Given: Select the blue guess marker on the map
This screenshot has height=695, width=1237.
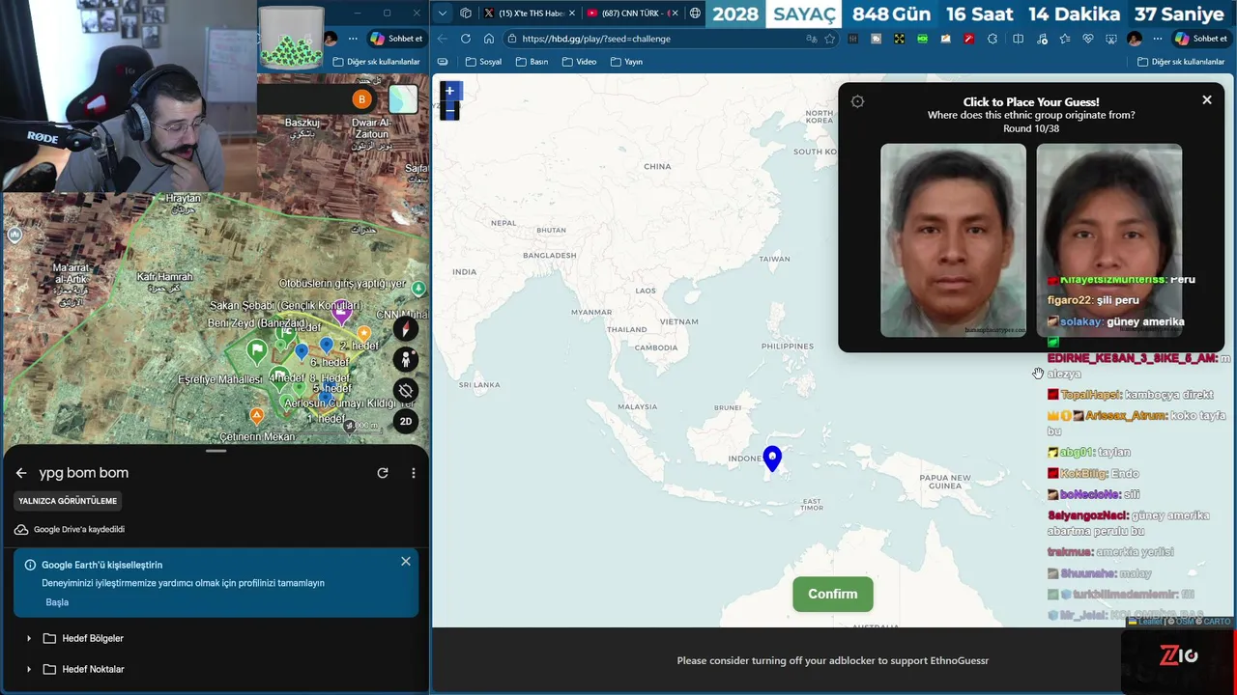Looking at the screenshot, I should 772,459.
